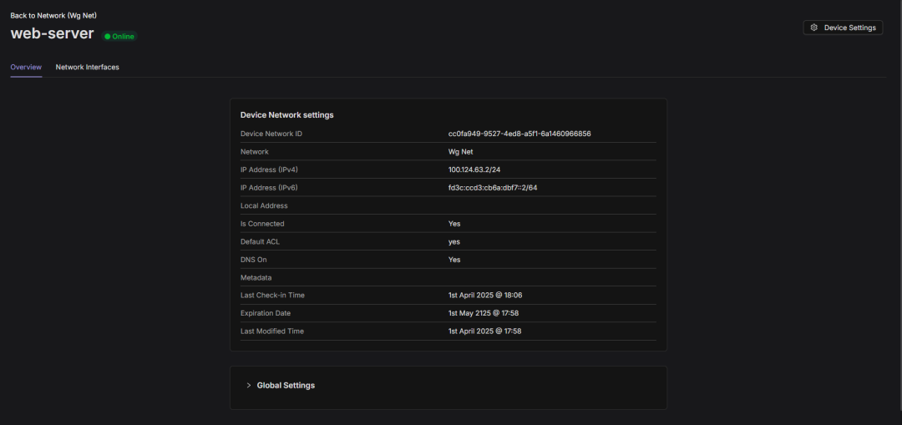Click the green Online status dot
Viewport: 902px width, 425px height.
click(x=108, y=37)
